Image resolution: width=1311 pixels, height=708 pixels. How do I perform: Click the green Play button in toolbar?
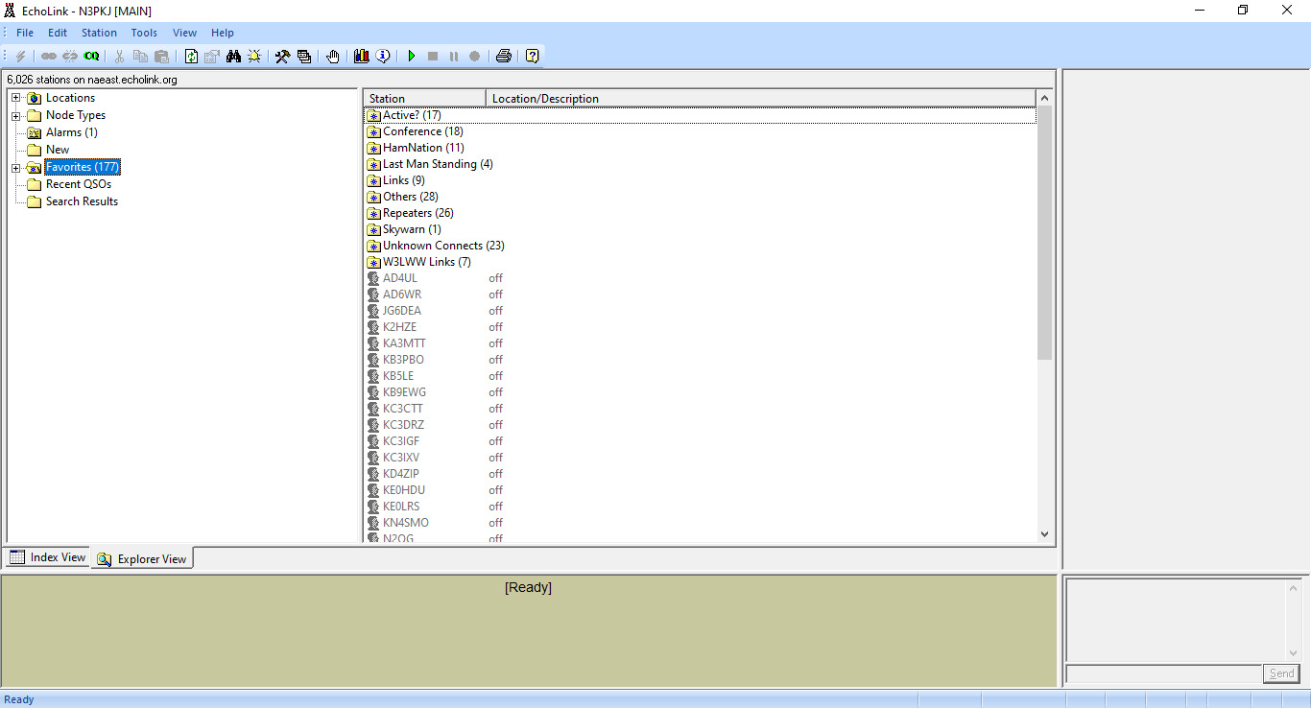(x=412, y=57)
